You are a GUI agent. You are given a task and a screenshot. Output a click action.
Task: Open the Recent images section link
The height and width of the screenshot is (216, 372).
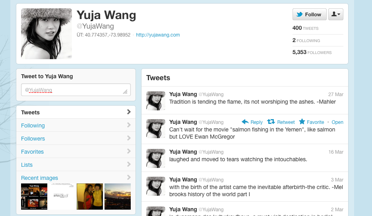[x=39, y=178]
